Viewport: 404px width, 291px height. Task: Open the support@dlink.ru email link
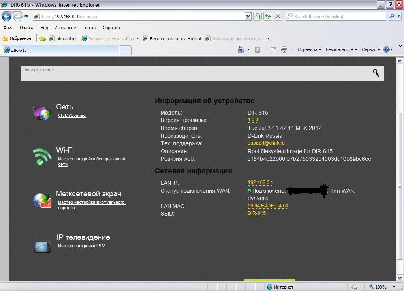266,143
